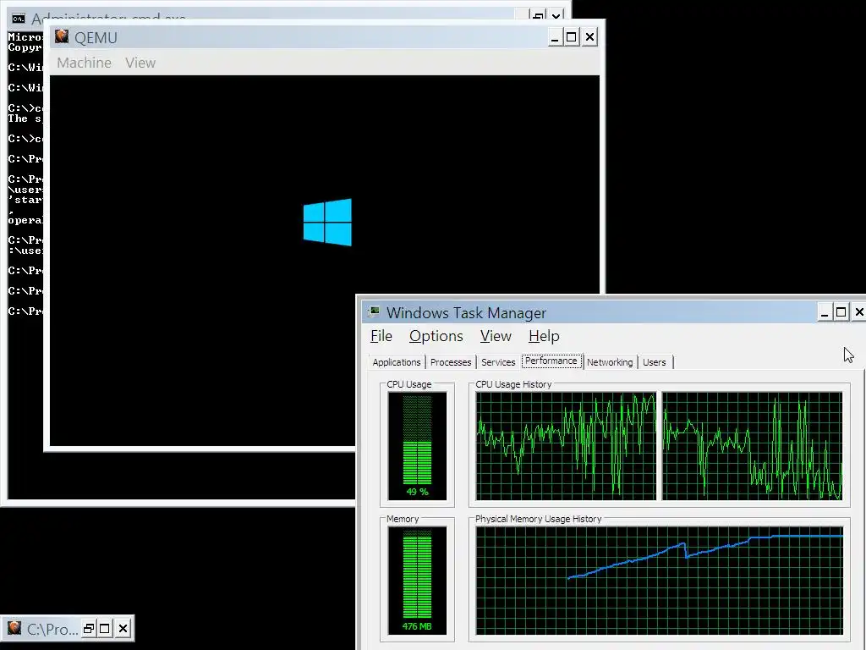866x650 pixels.
Task: Switch to the Services tab
Action: (x=498, y=362)
